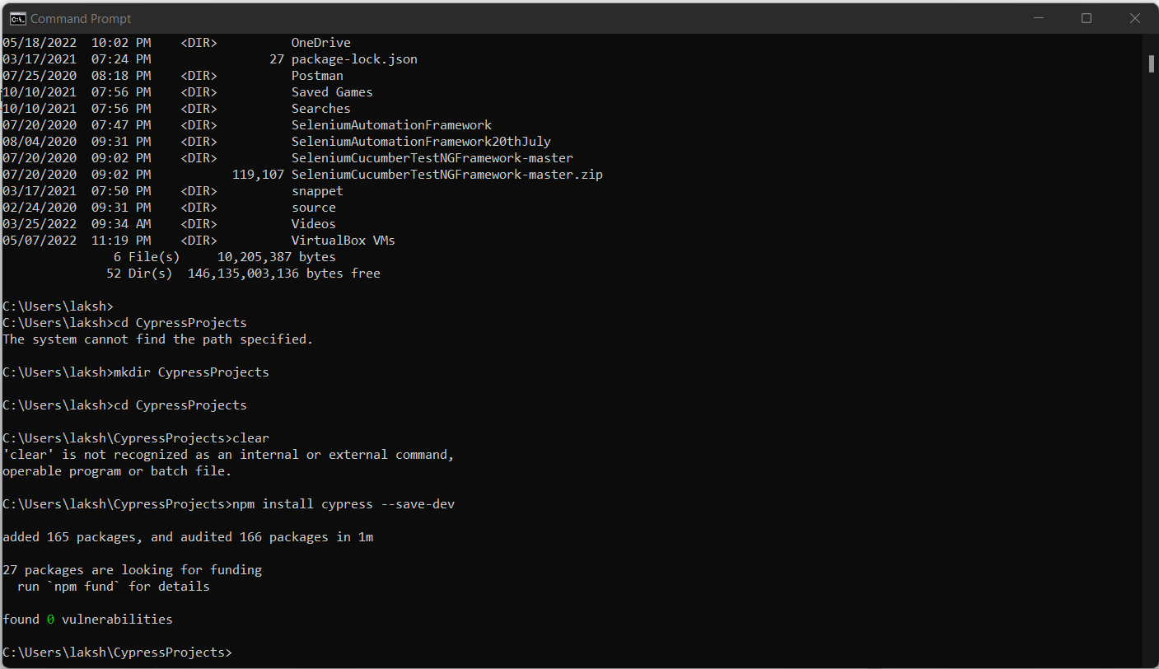The width and height of the screenshot is (1159, 669).
Task: Click the 02/24/2020 09:31 PM timestamp
Action: 77,208
